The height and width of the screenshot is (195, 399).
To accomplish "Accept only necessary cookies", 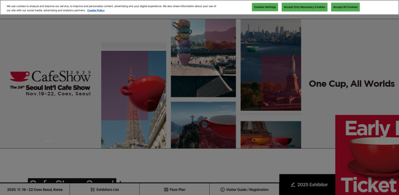I will coord(304,7).
